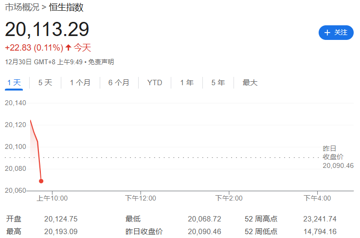Click the timestamp 12月30日 GMT+8 上午9:49
Image resolution: width=360 pixels, height=238 pixels.
click(44, 62)
